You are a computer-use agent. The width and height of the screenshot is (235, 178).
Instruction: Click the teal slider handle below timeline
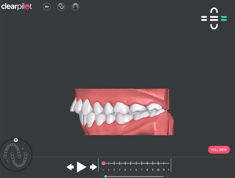point(105,176)
